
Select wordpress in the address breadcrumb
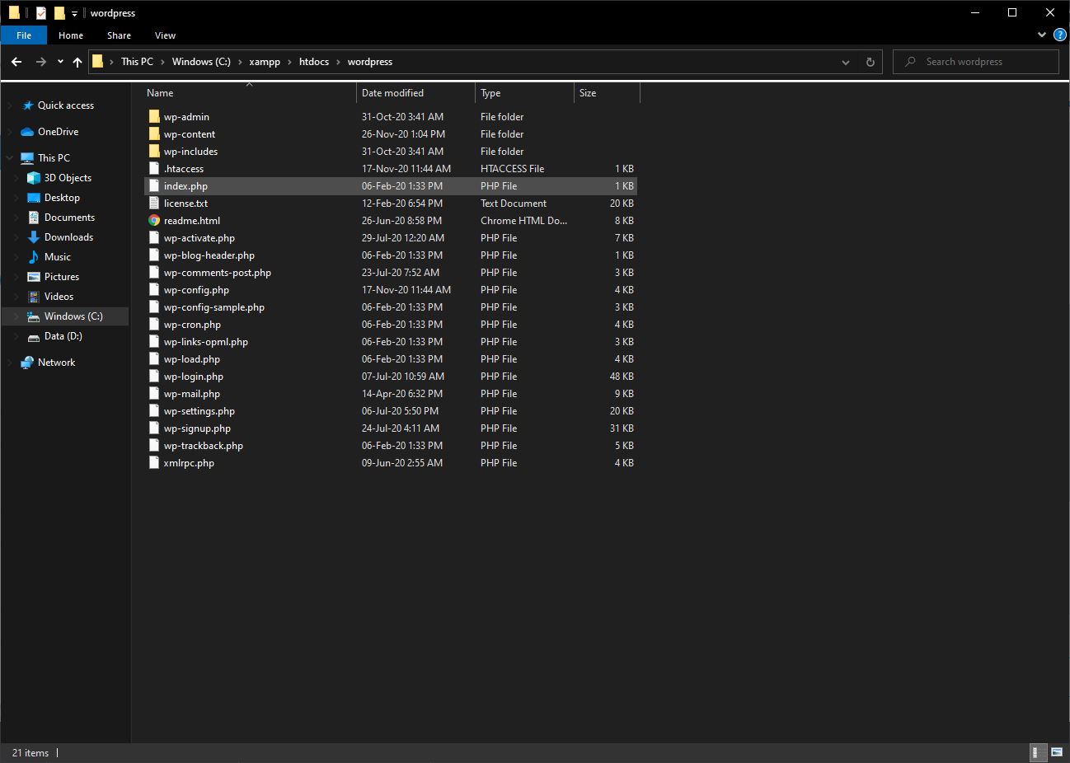click(x=370, y=62)
